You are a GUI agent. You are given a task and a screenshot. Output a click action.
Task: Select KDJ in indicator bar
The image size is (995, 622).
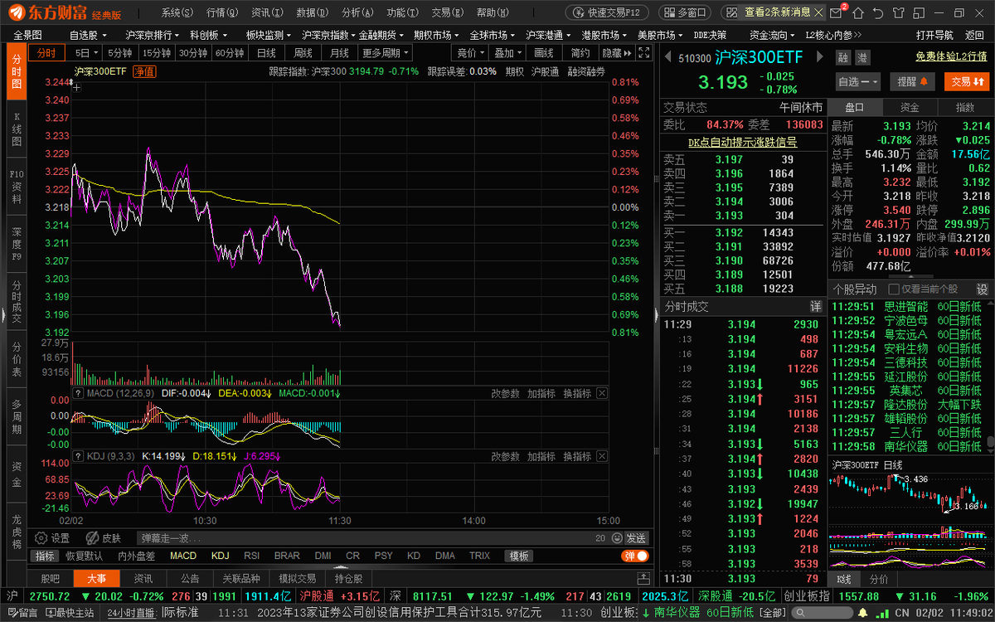pyautogui.click(x=220, y=556)
